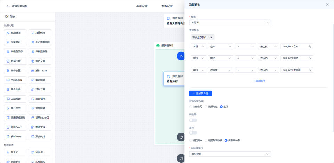Select the 生成编码 component
334x163 pixels.
click(15, 99)
